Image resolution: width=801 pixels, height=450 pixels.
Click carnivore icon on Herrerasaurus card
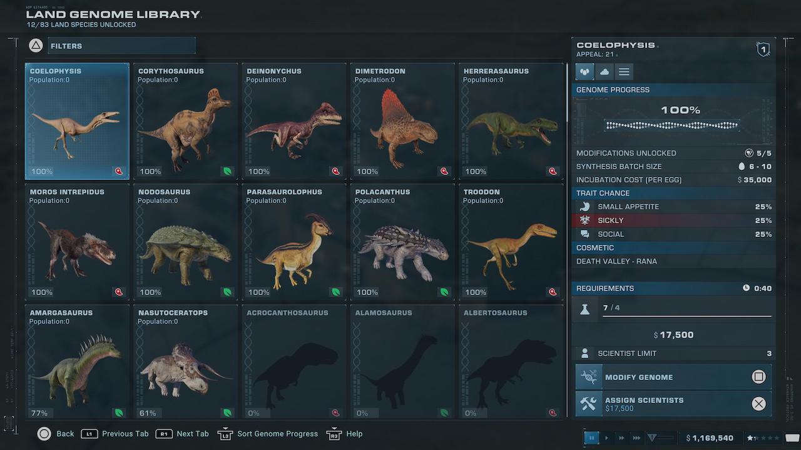coord(553,171)
